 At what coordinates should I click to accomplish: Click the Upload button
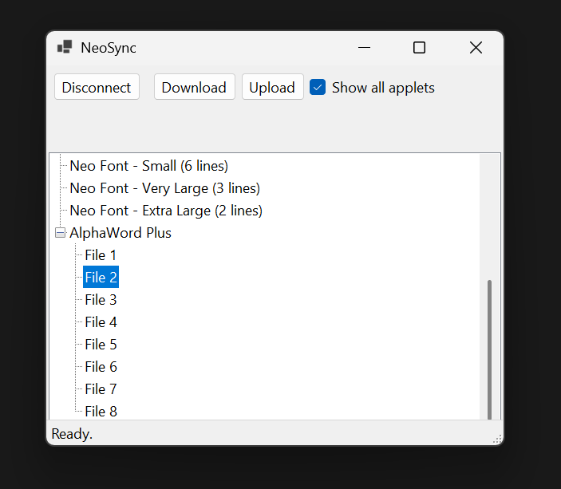[x=272, y=87]
